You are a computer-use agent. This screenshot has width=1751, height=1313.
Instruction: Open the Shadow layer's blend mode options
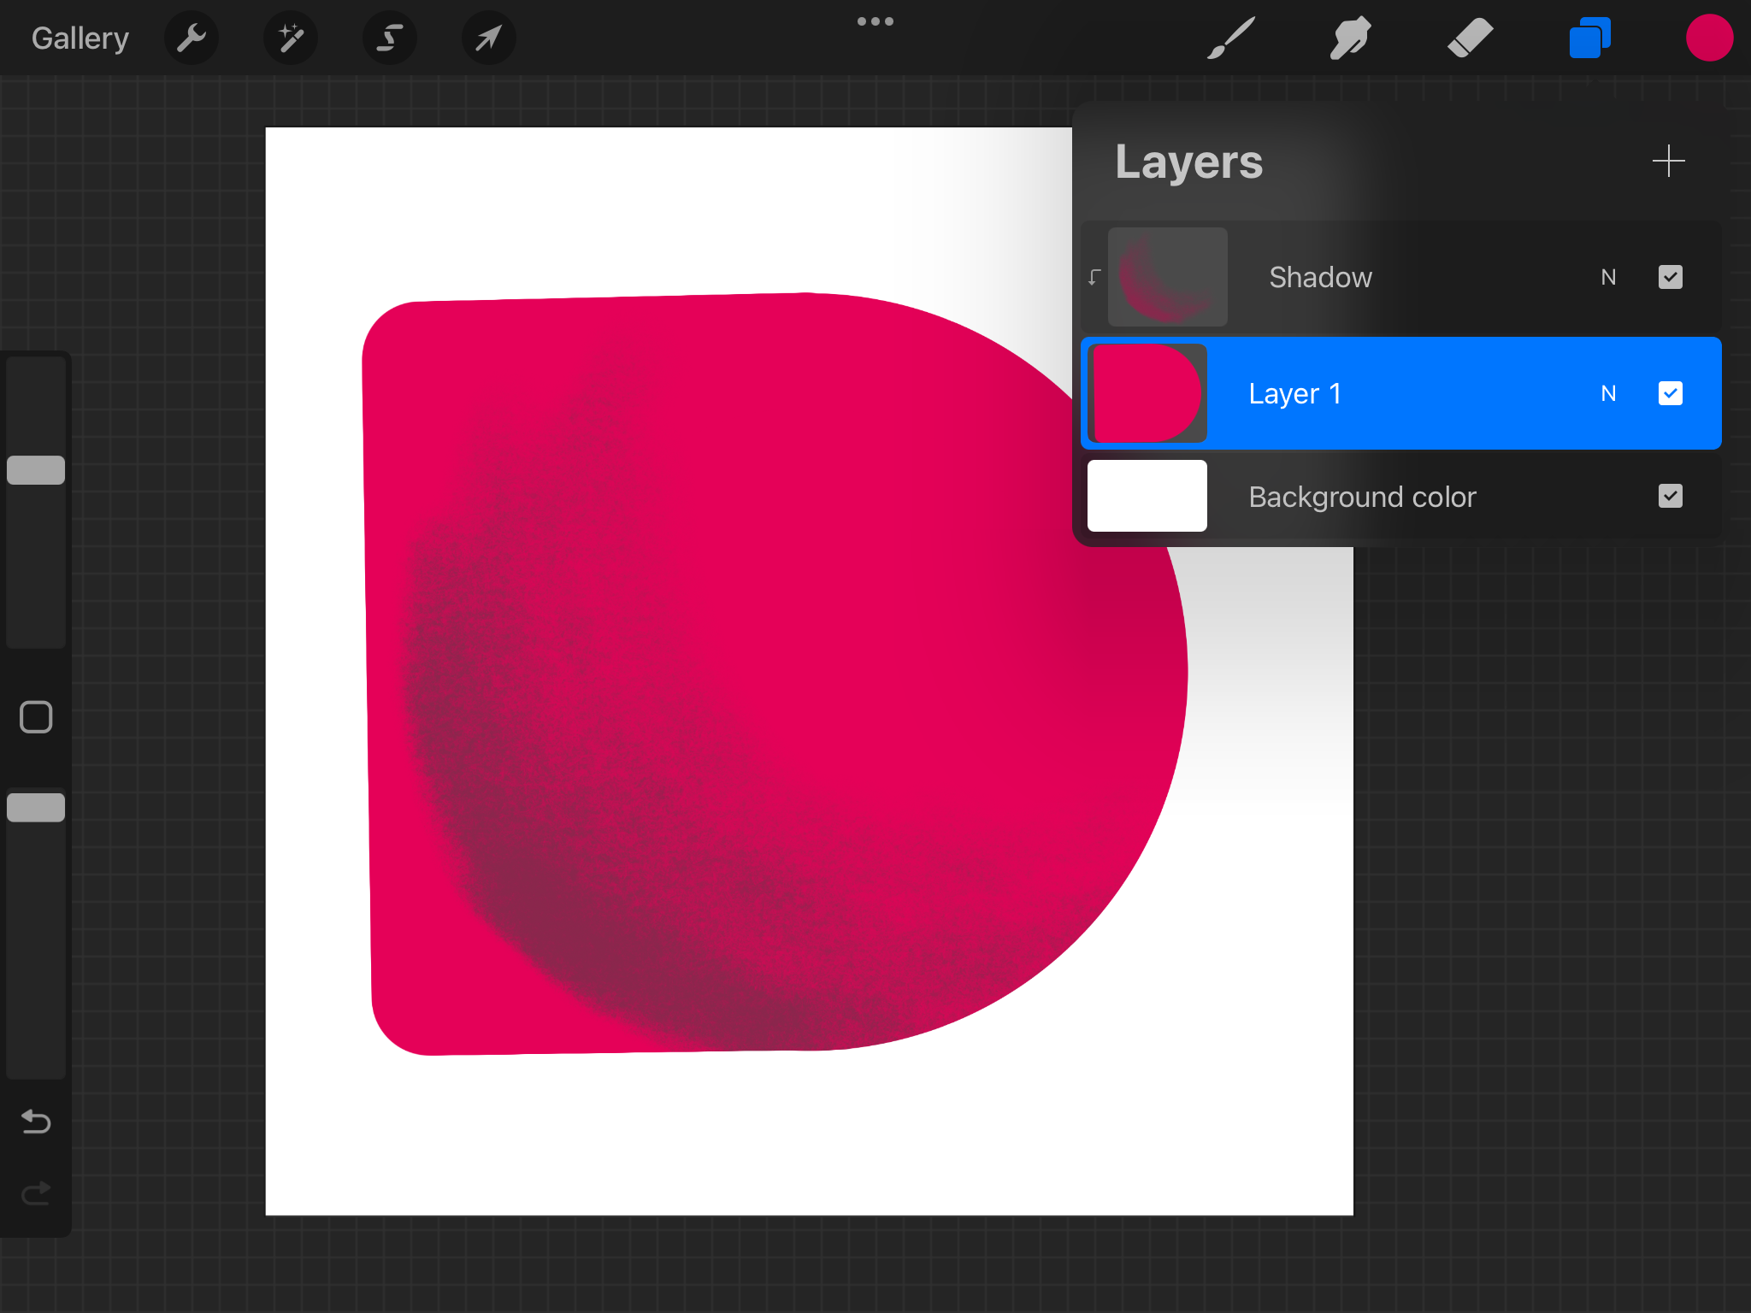1608,276
